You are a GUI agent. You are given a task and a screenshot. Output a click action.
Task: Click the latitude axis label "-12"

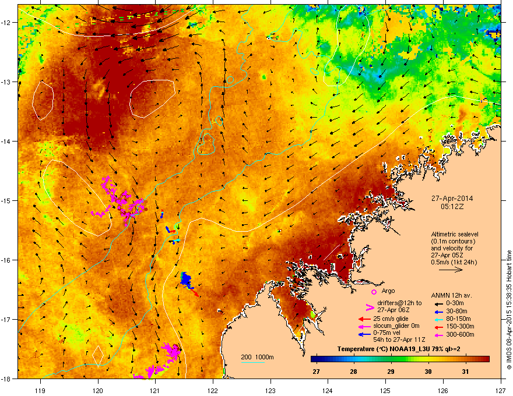click(6, 23)
